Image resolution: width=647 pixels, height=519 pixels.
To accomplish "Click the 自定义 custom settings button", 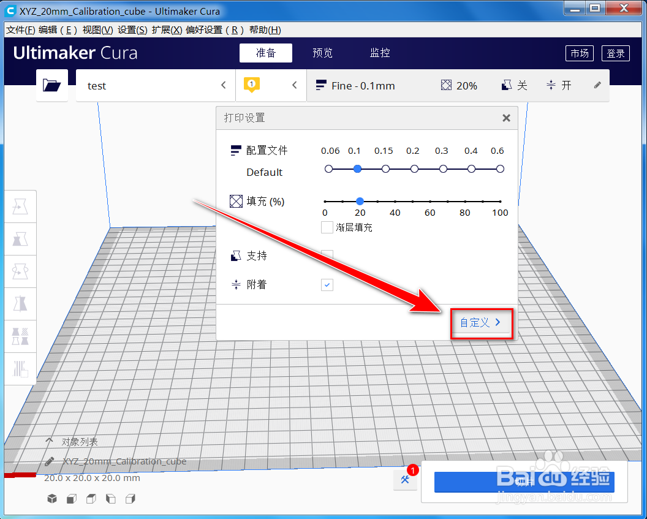I will point(481,323).
